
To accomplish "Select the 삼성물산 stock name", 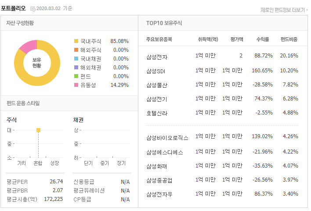I will (157, 86).
